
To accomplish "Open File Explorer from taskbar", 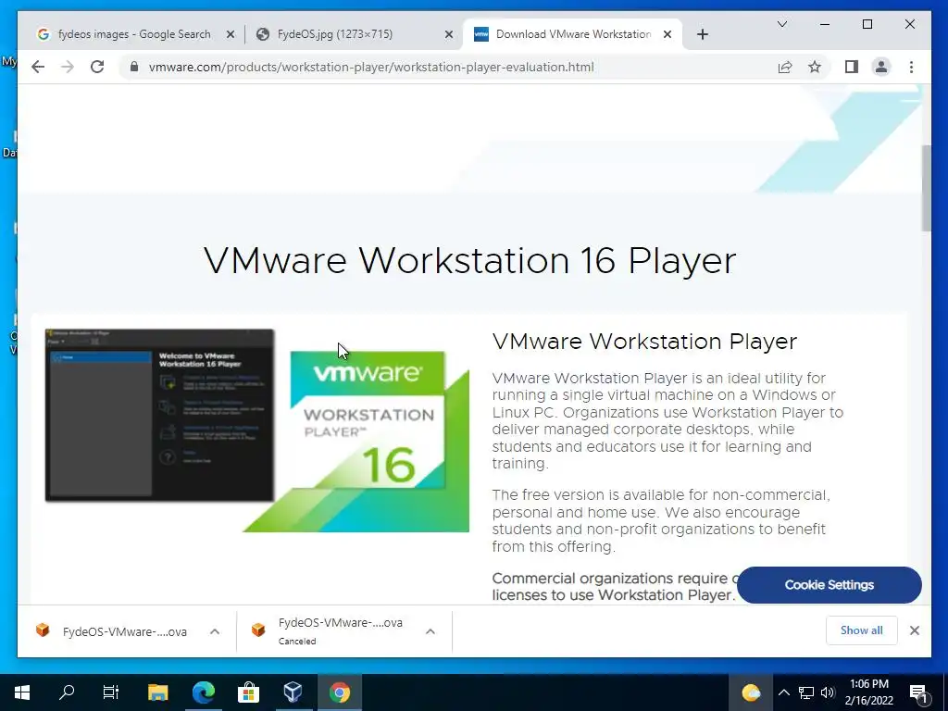I will pos(157,692).
